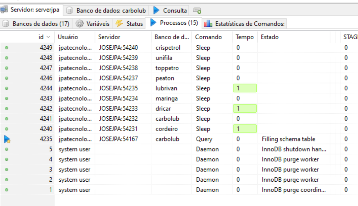Screen dimensions: 358x206
Task: Select the lubrivan database cell
Action: [172, 88]
